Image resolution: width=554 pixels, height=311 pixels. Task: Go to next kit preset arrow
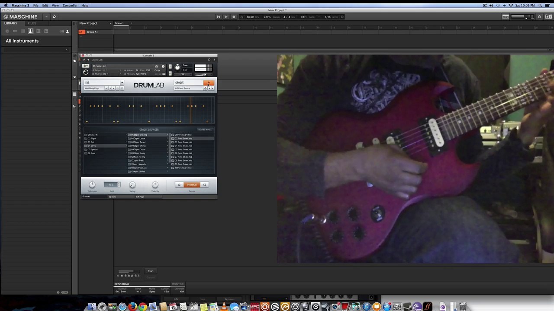(113, 88)
